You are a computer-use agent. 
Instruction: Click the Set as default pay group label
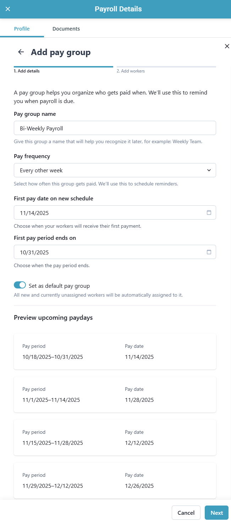pyautogui.click(x=59, y=286)
